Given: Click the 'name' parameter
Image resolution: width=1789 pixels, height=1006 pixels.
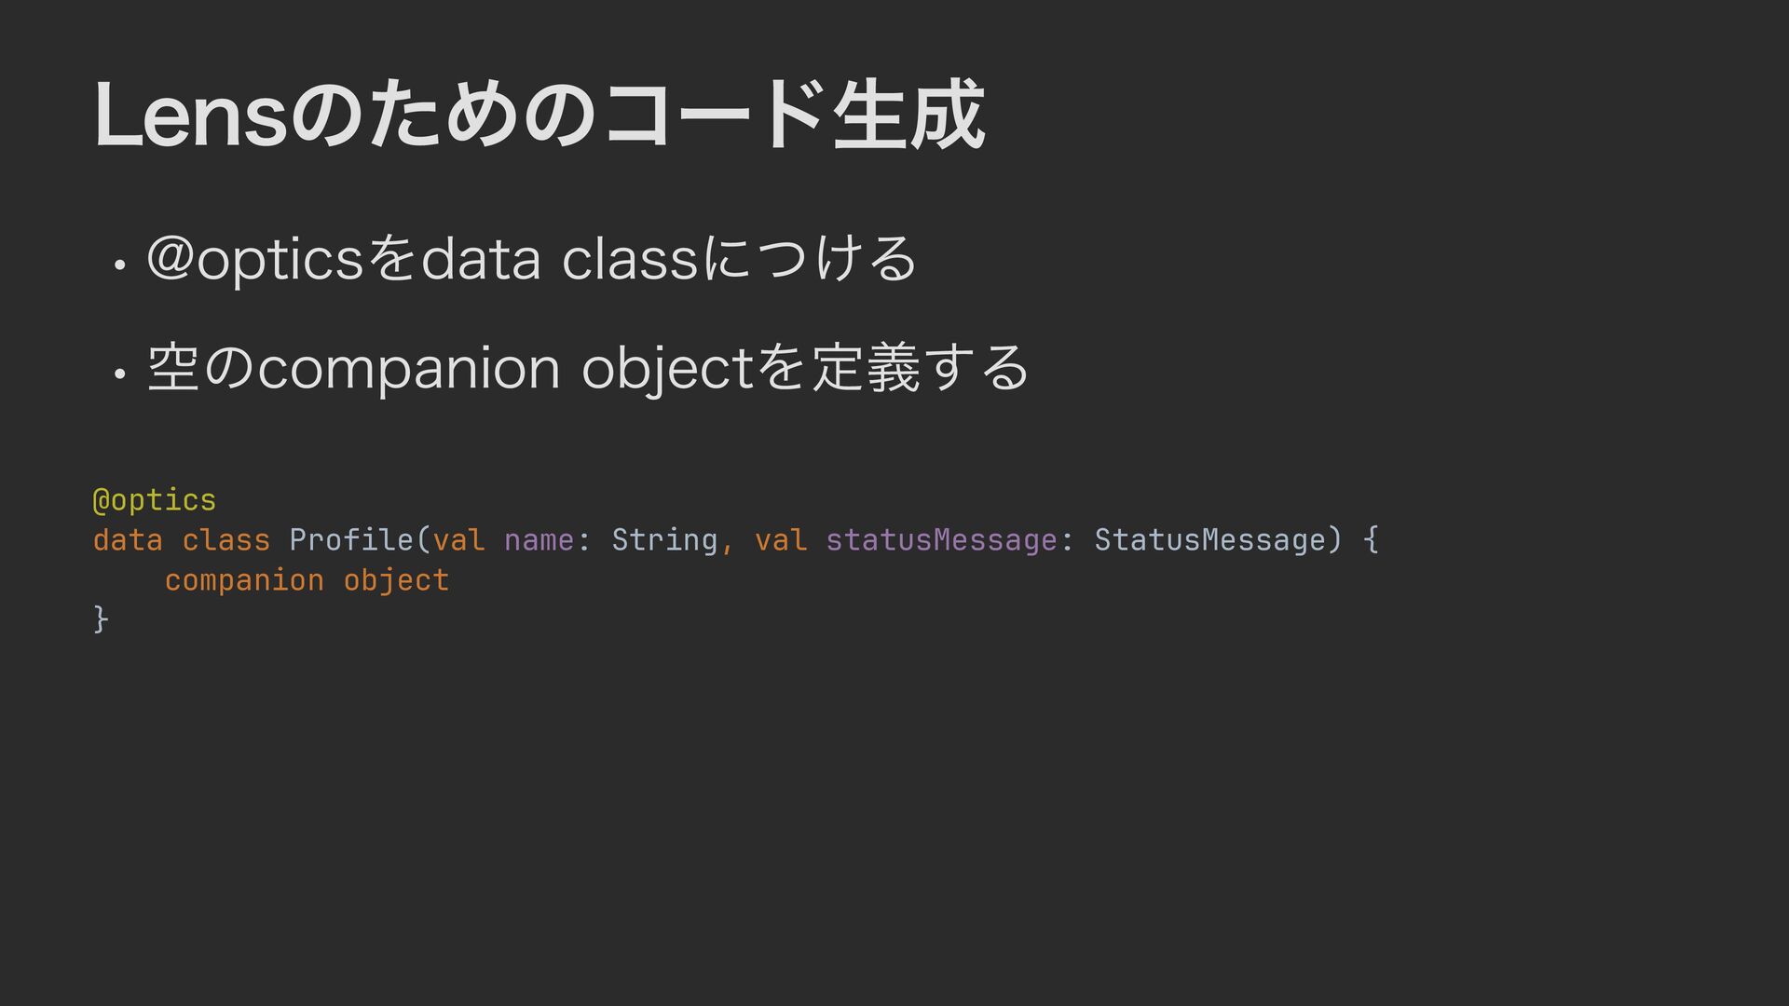Looking at the screenshot, I should point(539,539).
